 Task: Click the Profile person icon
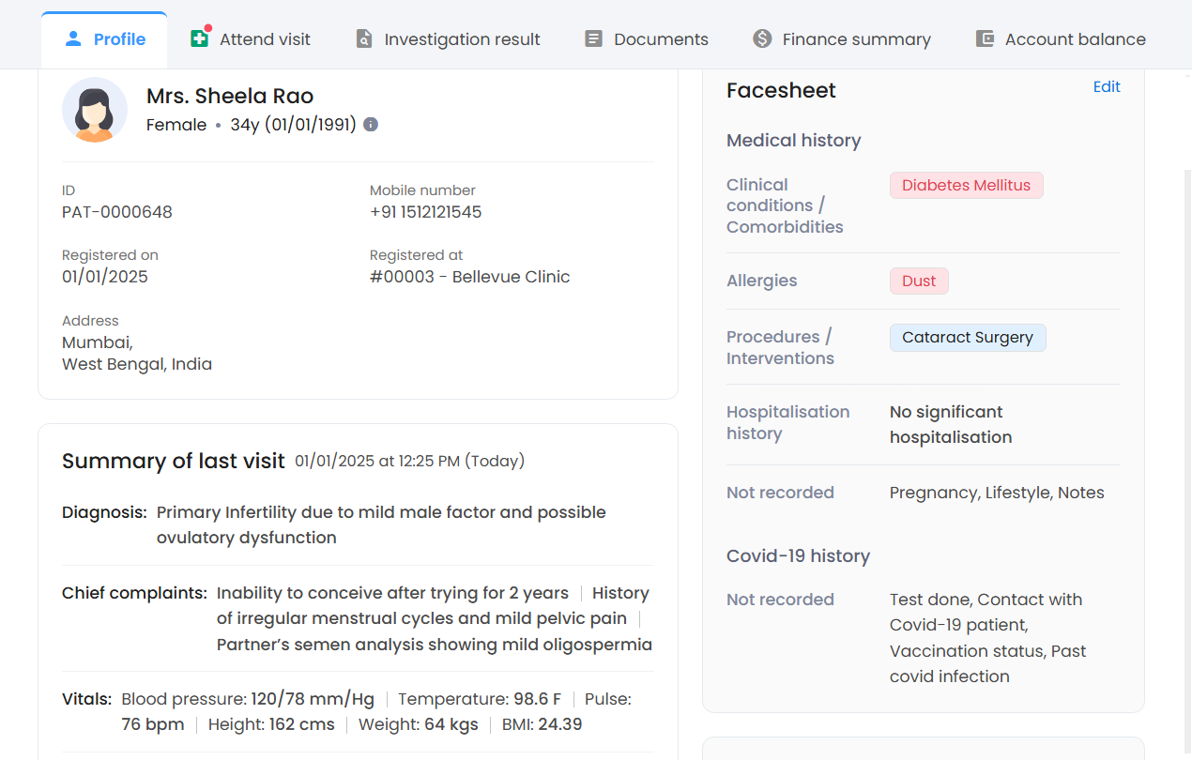pos(73,39)
